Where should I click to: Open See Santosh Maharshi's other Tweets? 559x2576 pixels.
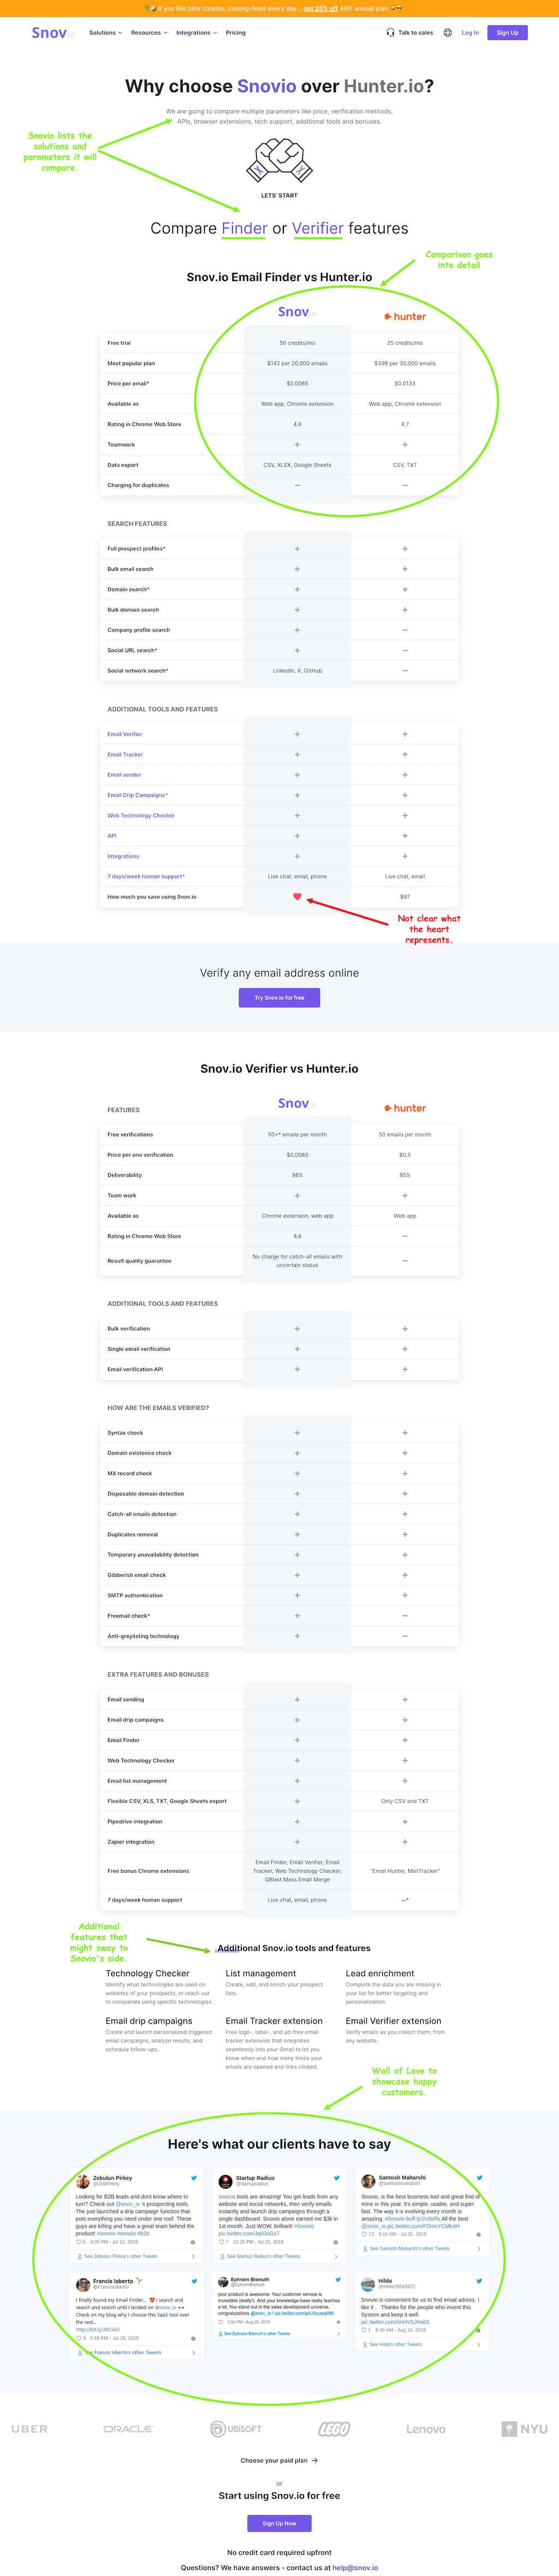tap(409, 2249)
